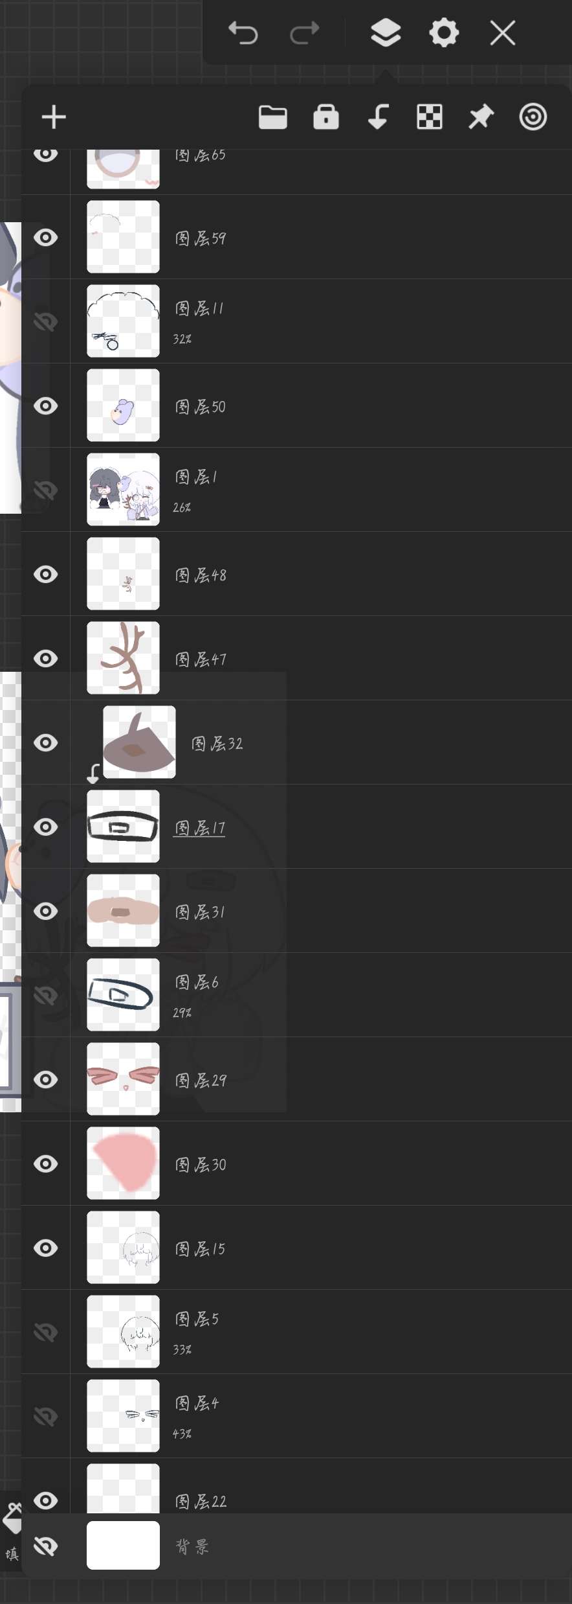The width and height of the screenshot is (572, 1604).
Task: Toggle the layers panel button
Action: [386, 32]
